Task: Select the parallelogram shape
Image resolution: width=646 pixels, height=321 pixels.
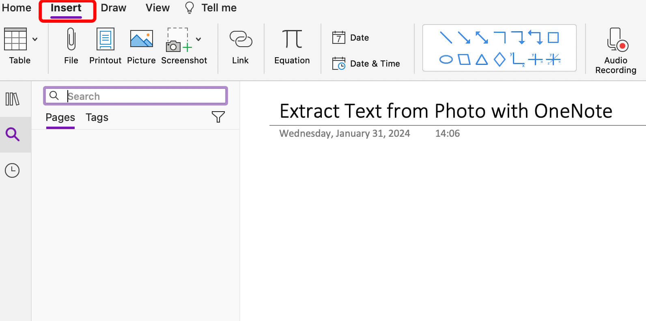Action: point(464,60)
